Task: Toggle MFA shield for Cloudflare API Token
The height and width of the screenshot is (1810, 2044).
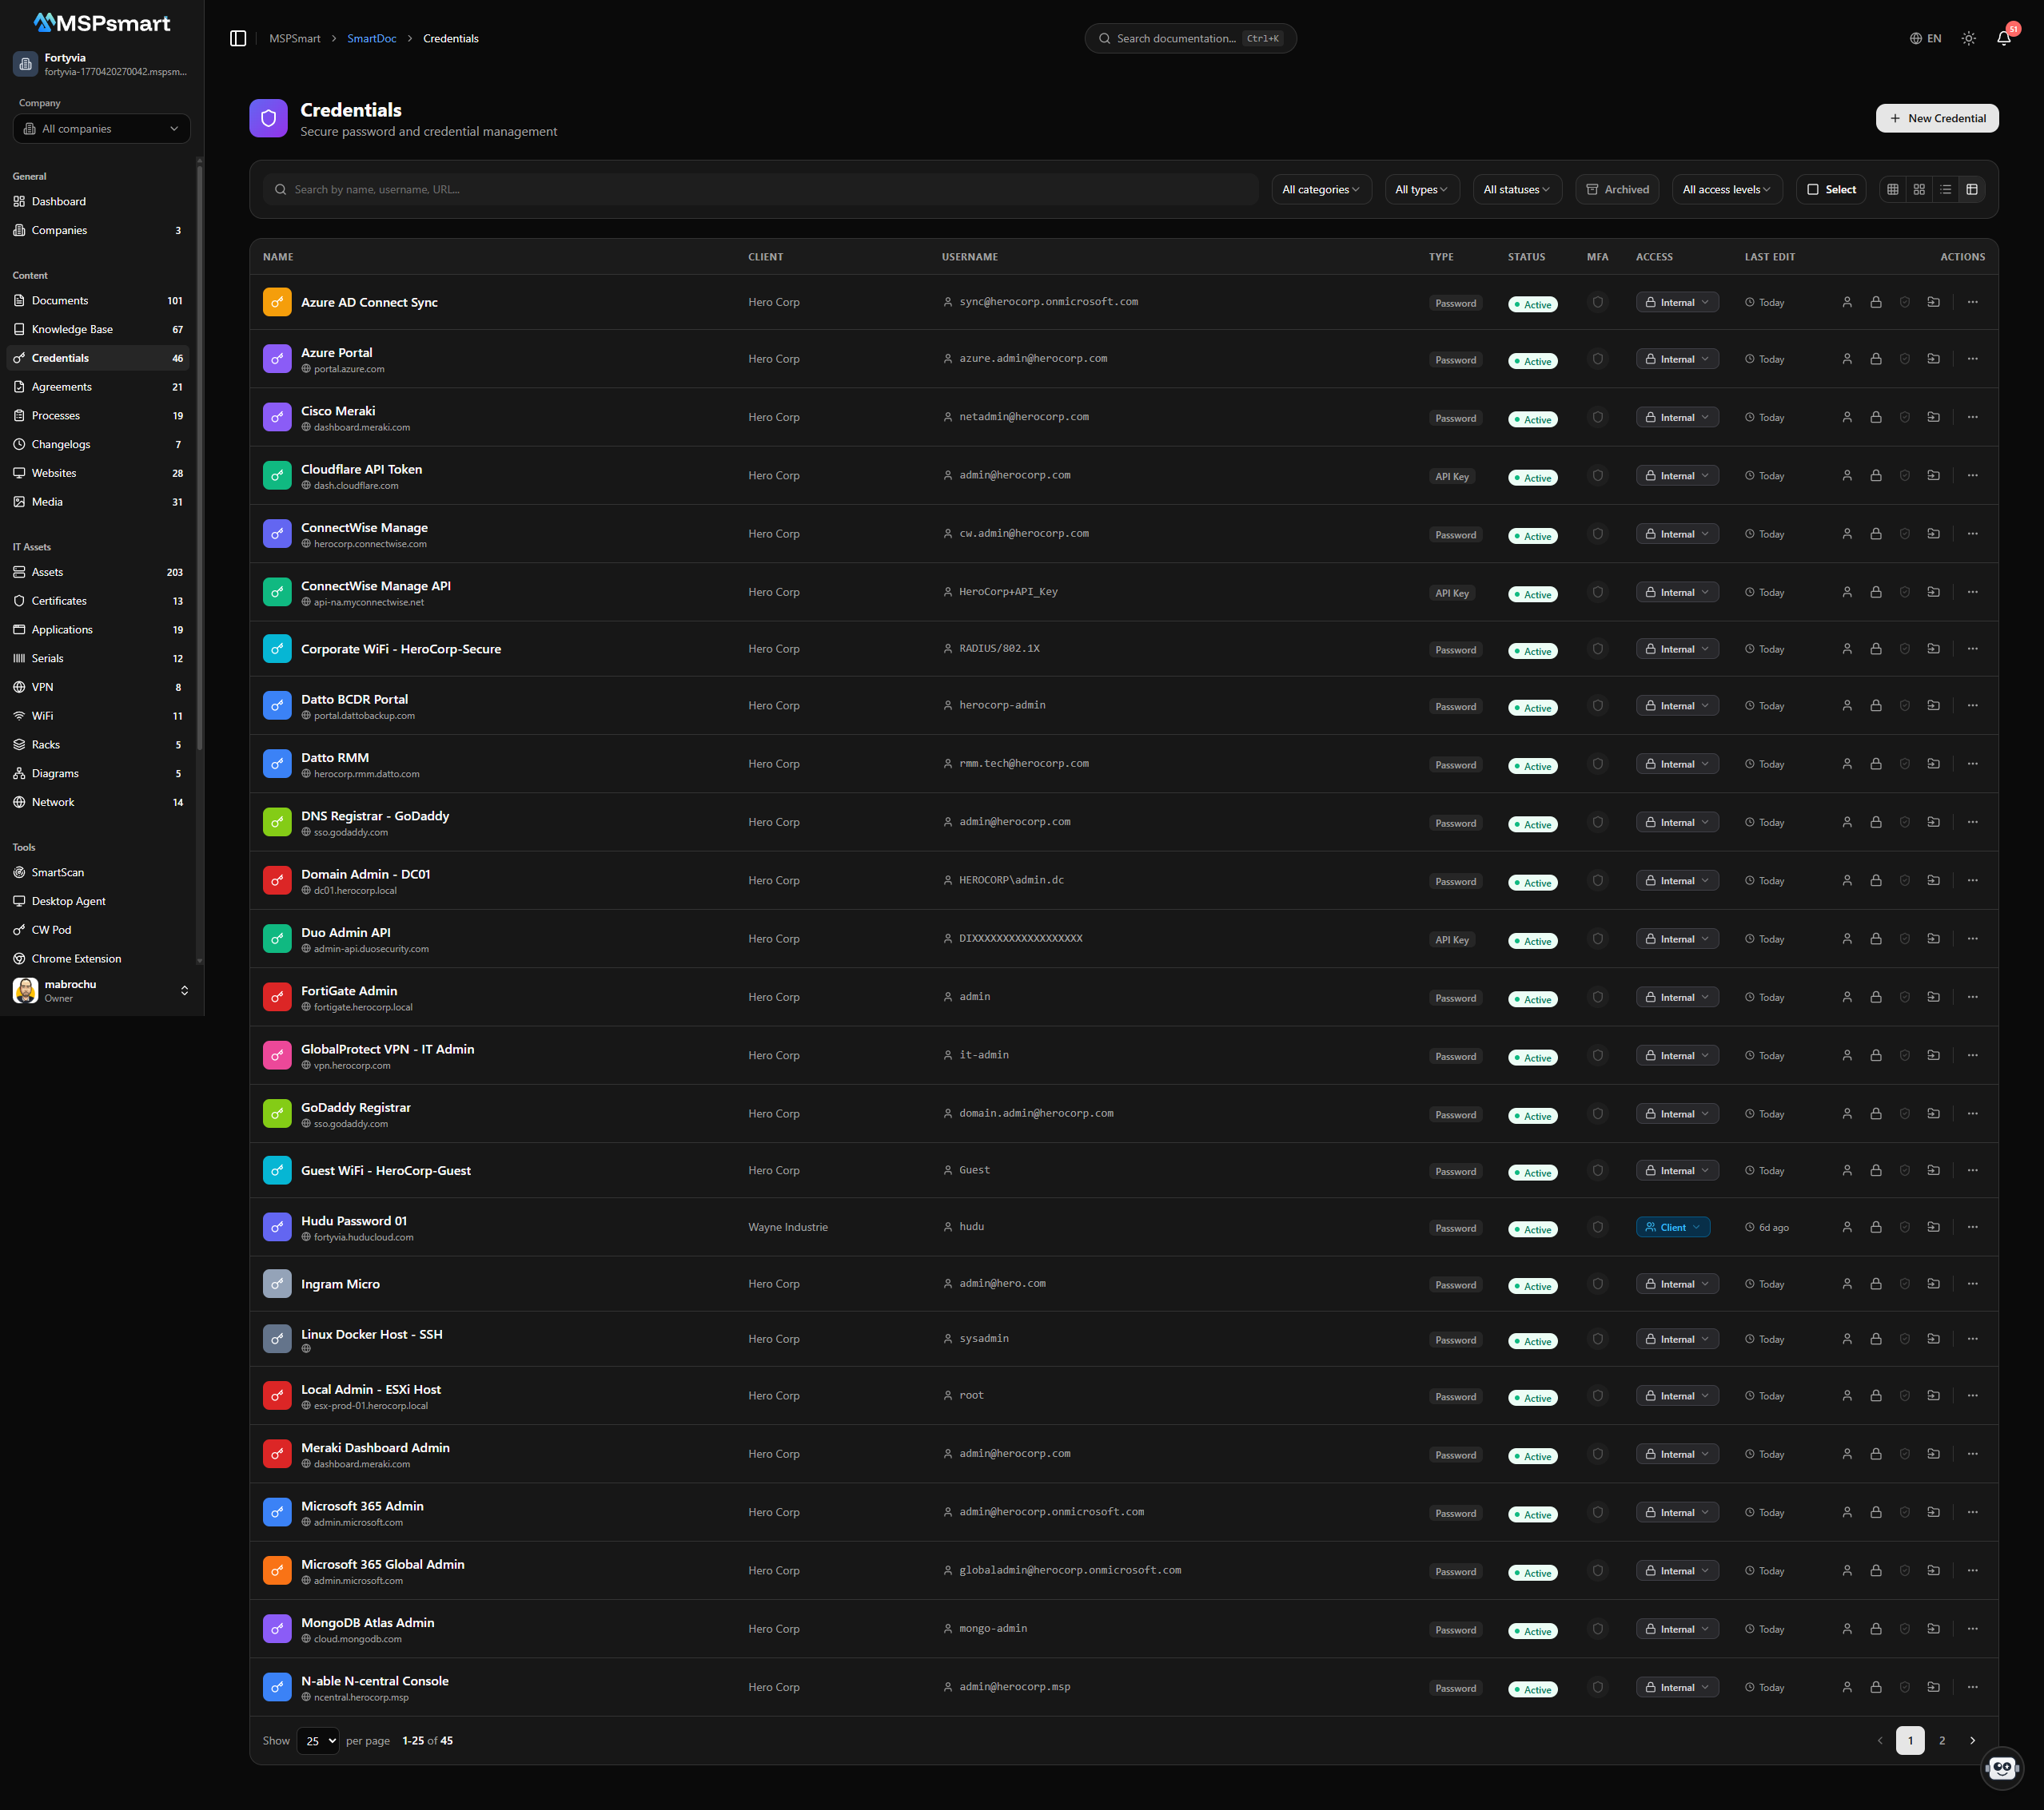Action: point(1597,476)
